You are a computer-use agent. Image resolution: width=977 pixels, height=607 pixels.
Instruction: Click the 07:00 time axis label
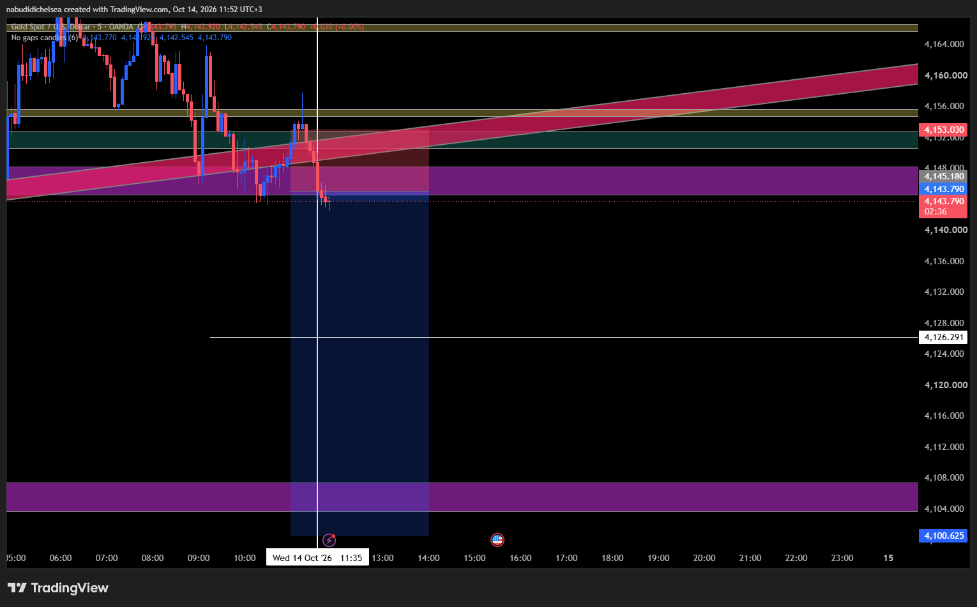[x=107, y=558]
